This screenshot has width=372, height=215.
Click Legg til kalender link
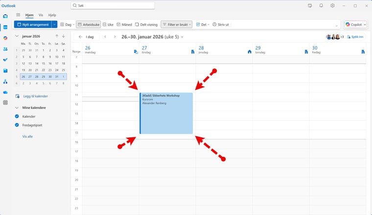coord(35,96)
